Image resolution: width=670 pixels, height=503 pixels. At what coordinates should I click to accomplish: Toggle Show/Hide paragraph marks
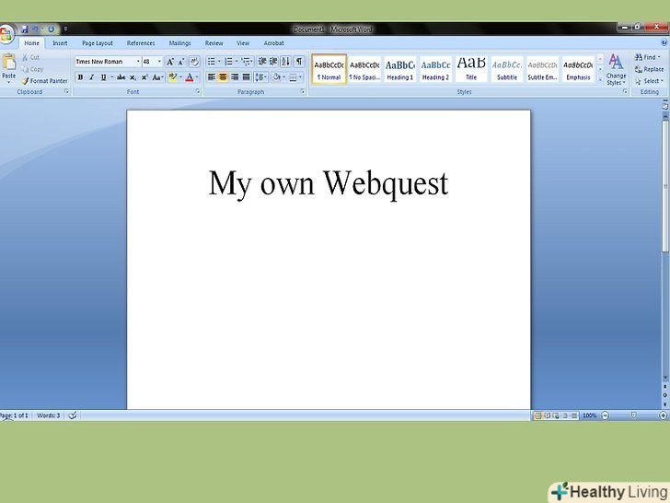299,62
